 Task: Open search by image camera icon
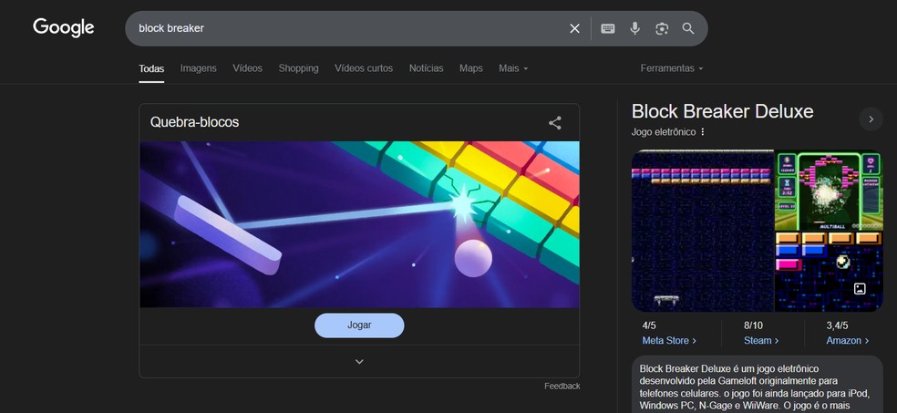[662, 28]
